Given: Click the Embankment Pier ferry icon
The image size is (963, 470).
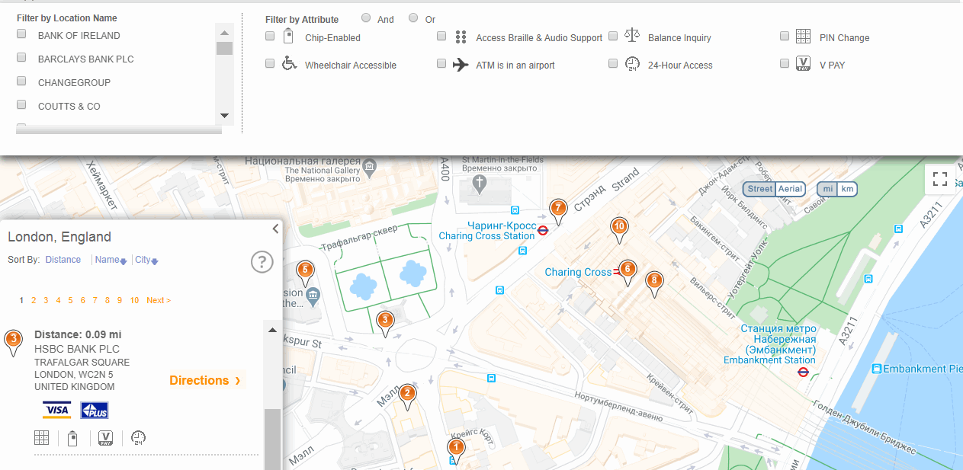Looking at the screenshot, I should point(877,369).
